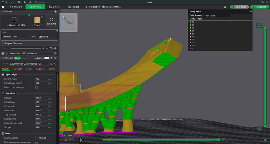The height and width of the screenshot is (144, 270).
Task: Toggle plate visibility eye icon
Action: (61, 11)
